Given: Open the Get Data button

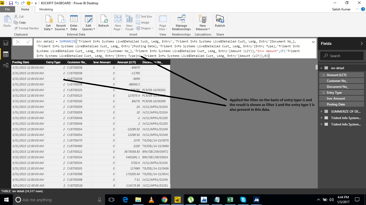Looking at the screenshot, I should click(48, 23).
